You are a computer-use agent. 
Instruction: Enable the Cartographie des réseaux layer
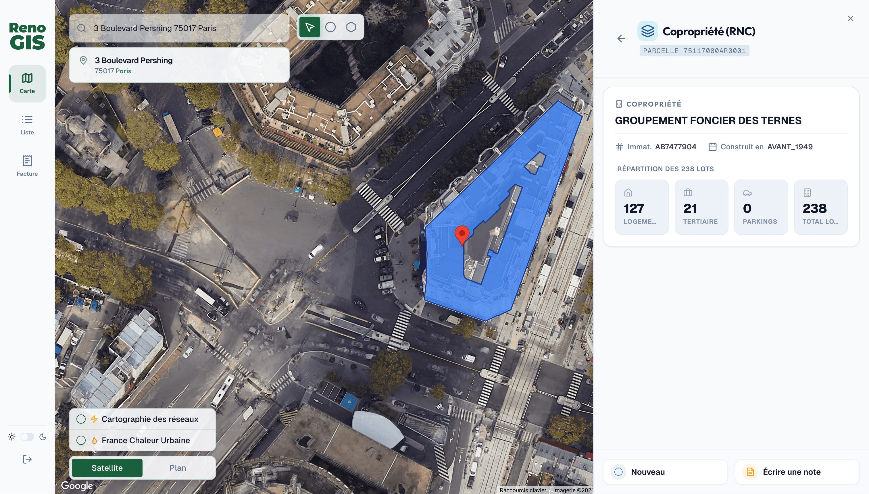[81, 419]
